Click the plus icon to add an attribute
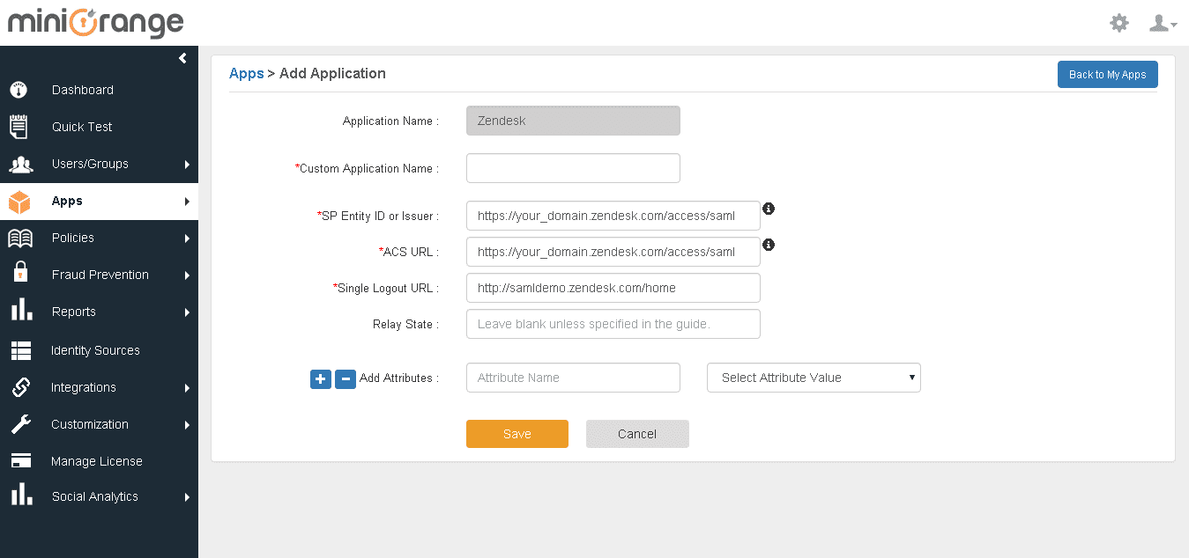 click(320, 378)
